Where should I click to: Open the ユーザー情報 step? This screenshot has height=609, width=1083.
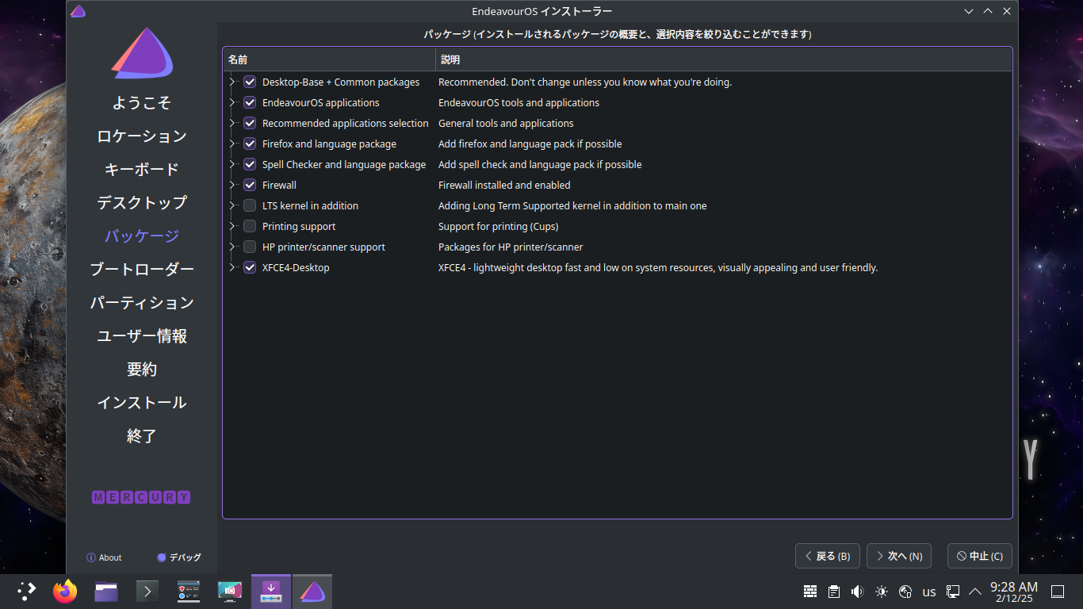point(142,336)
